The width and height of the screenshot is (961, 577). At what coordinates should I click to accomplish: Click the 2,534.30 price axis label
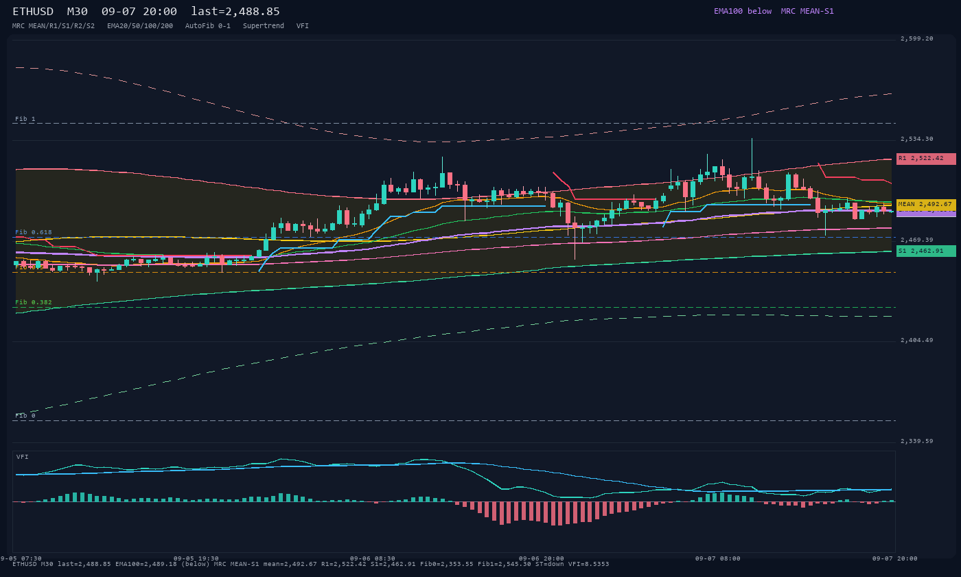pos(917,139)
